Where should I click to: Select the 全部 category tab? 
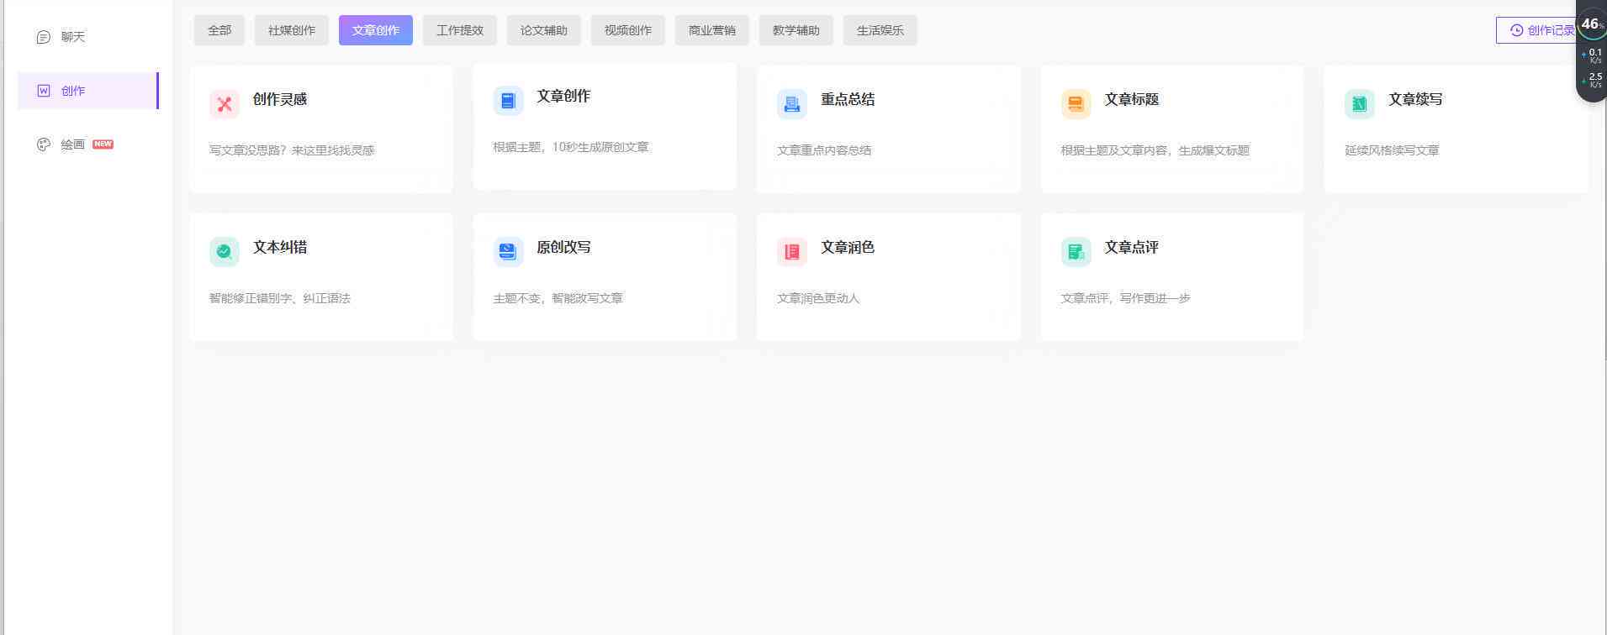point(219,30)
